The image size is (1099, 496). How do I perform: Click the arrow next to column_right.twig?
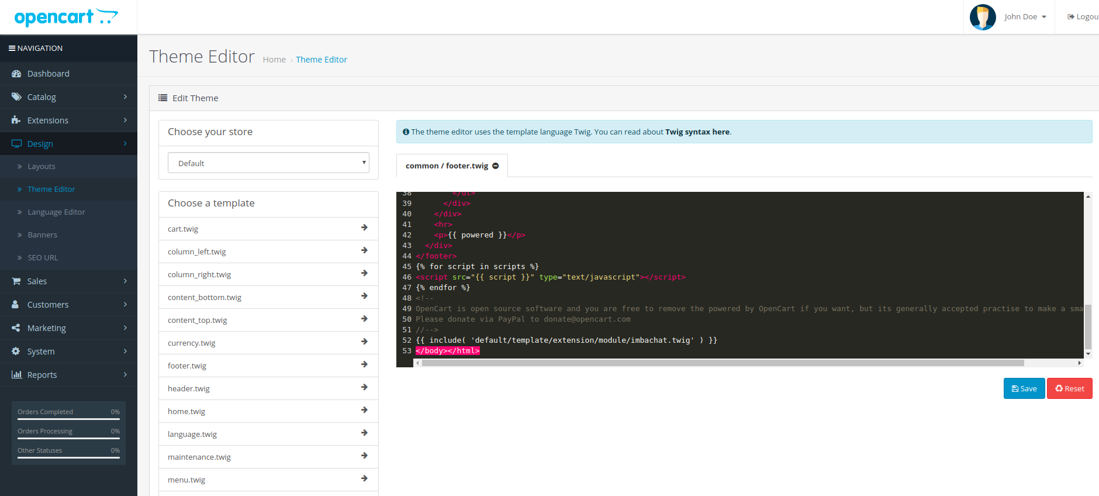pos(364,273)
